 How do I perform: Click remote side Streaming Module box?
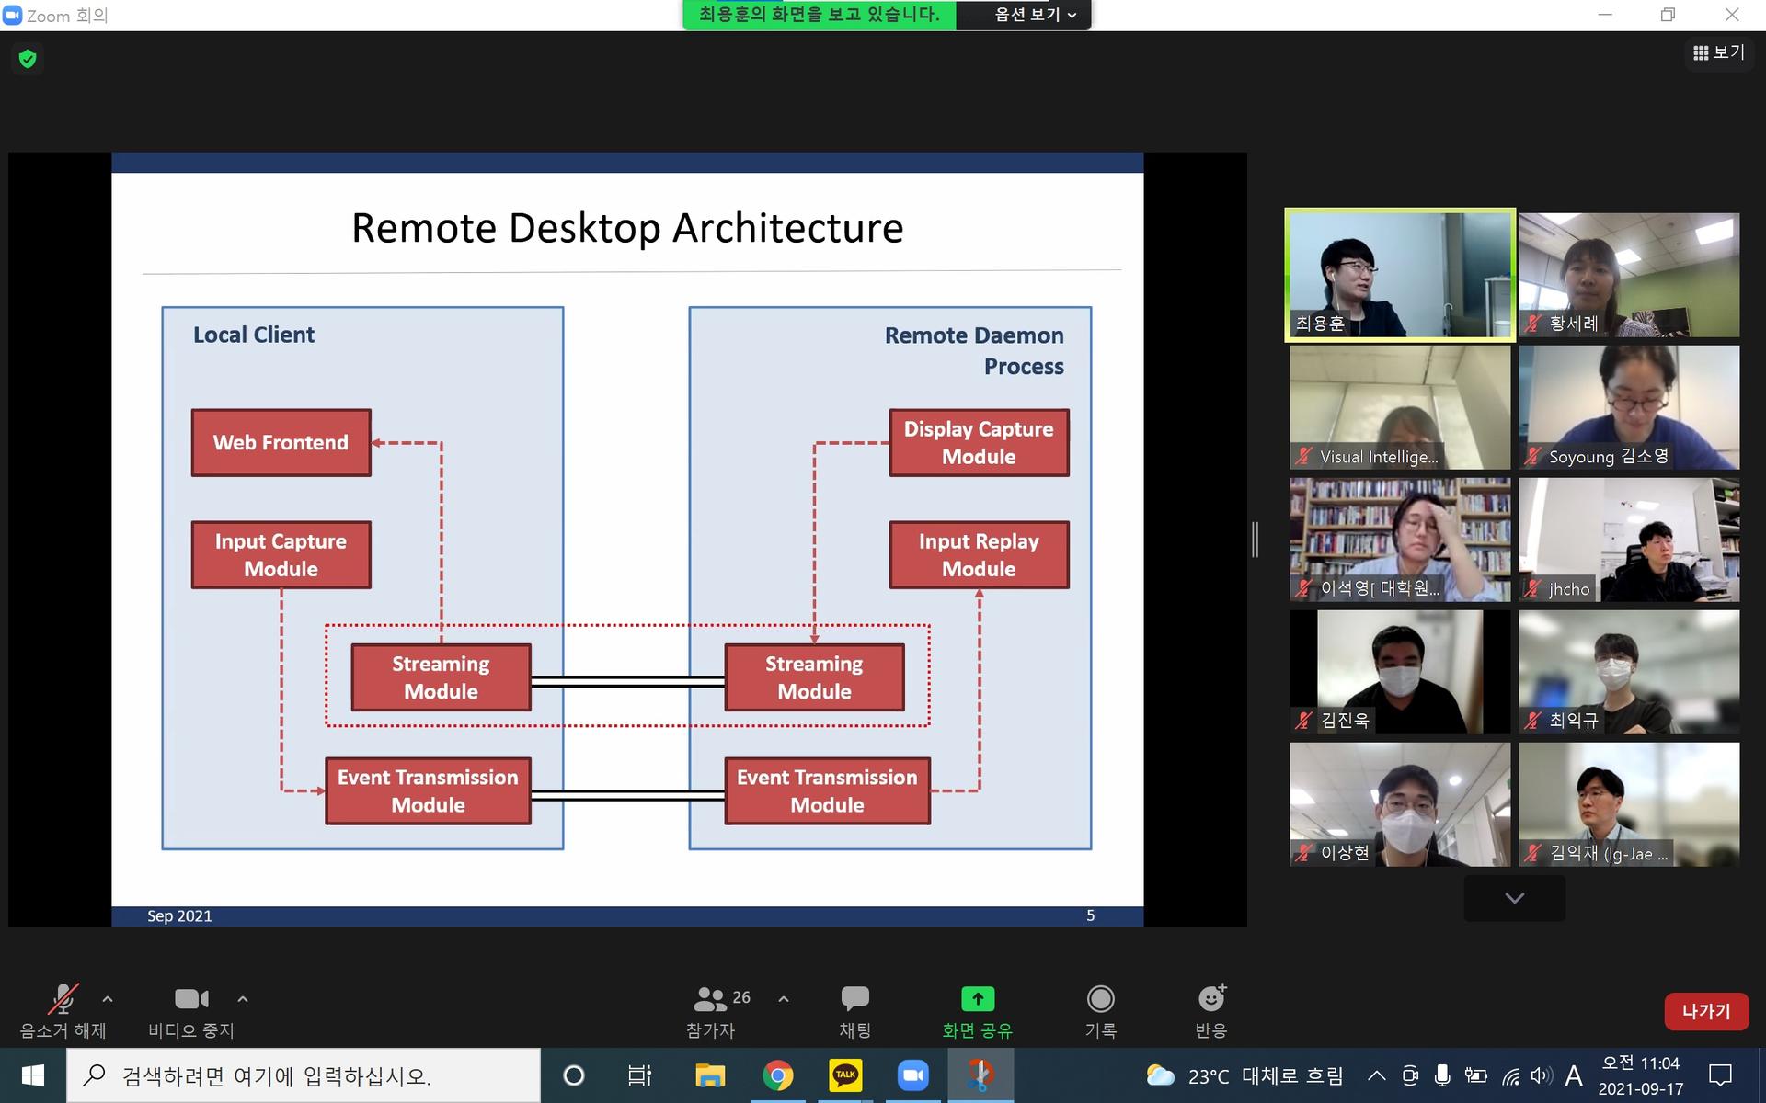tap(814, 677)
